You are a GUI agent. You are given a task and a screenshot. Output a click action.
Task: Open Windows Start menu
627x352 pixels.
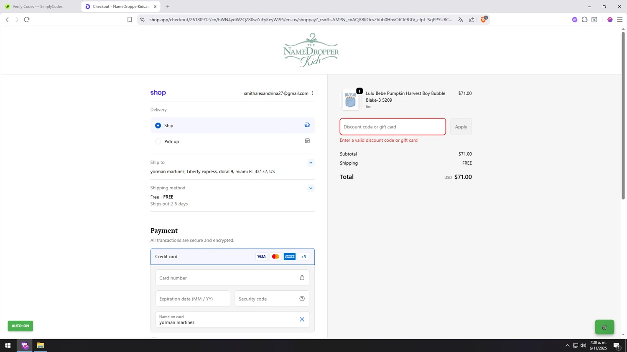tap(8, 346)
